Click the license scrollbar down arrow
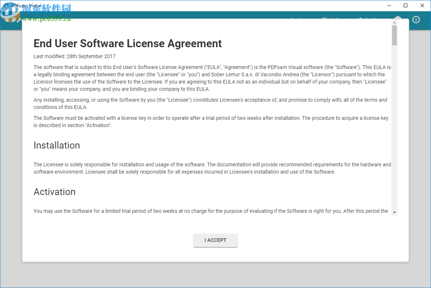This screenshot has width=431, height=288. coord(394,212)
